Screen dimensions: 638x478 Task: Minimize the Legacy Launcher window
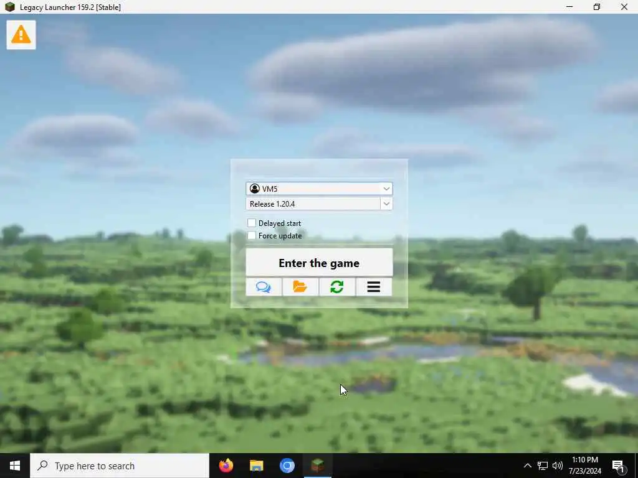(569, 7)
